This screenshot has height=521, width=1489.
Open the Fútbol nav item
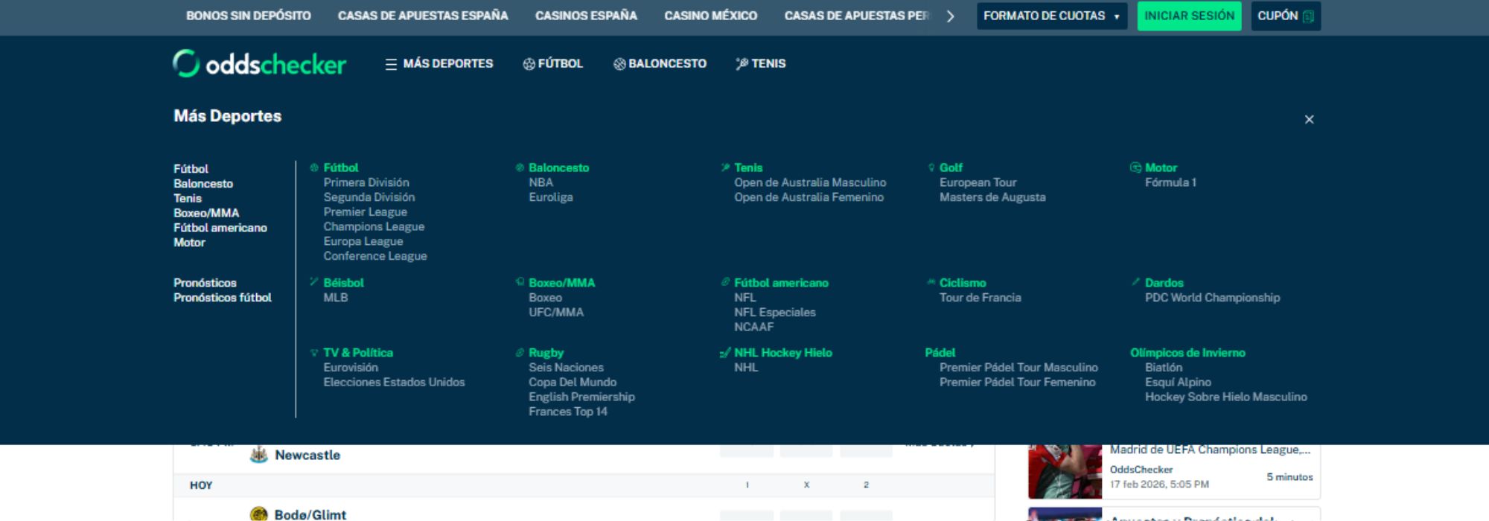552,64
